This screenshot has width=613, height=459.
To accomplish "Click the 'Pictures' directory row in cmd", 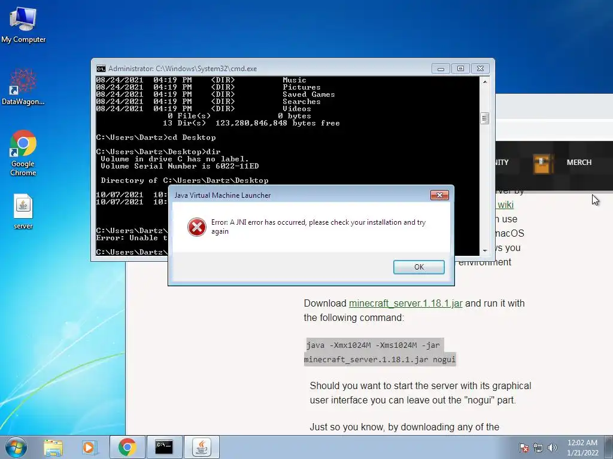I will coord(208,87).
